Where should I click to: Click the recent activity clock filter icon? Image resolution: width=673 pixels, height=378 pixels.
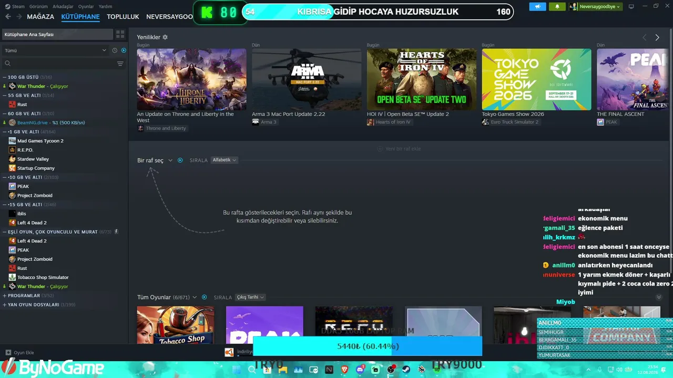tap(115, 50)
